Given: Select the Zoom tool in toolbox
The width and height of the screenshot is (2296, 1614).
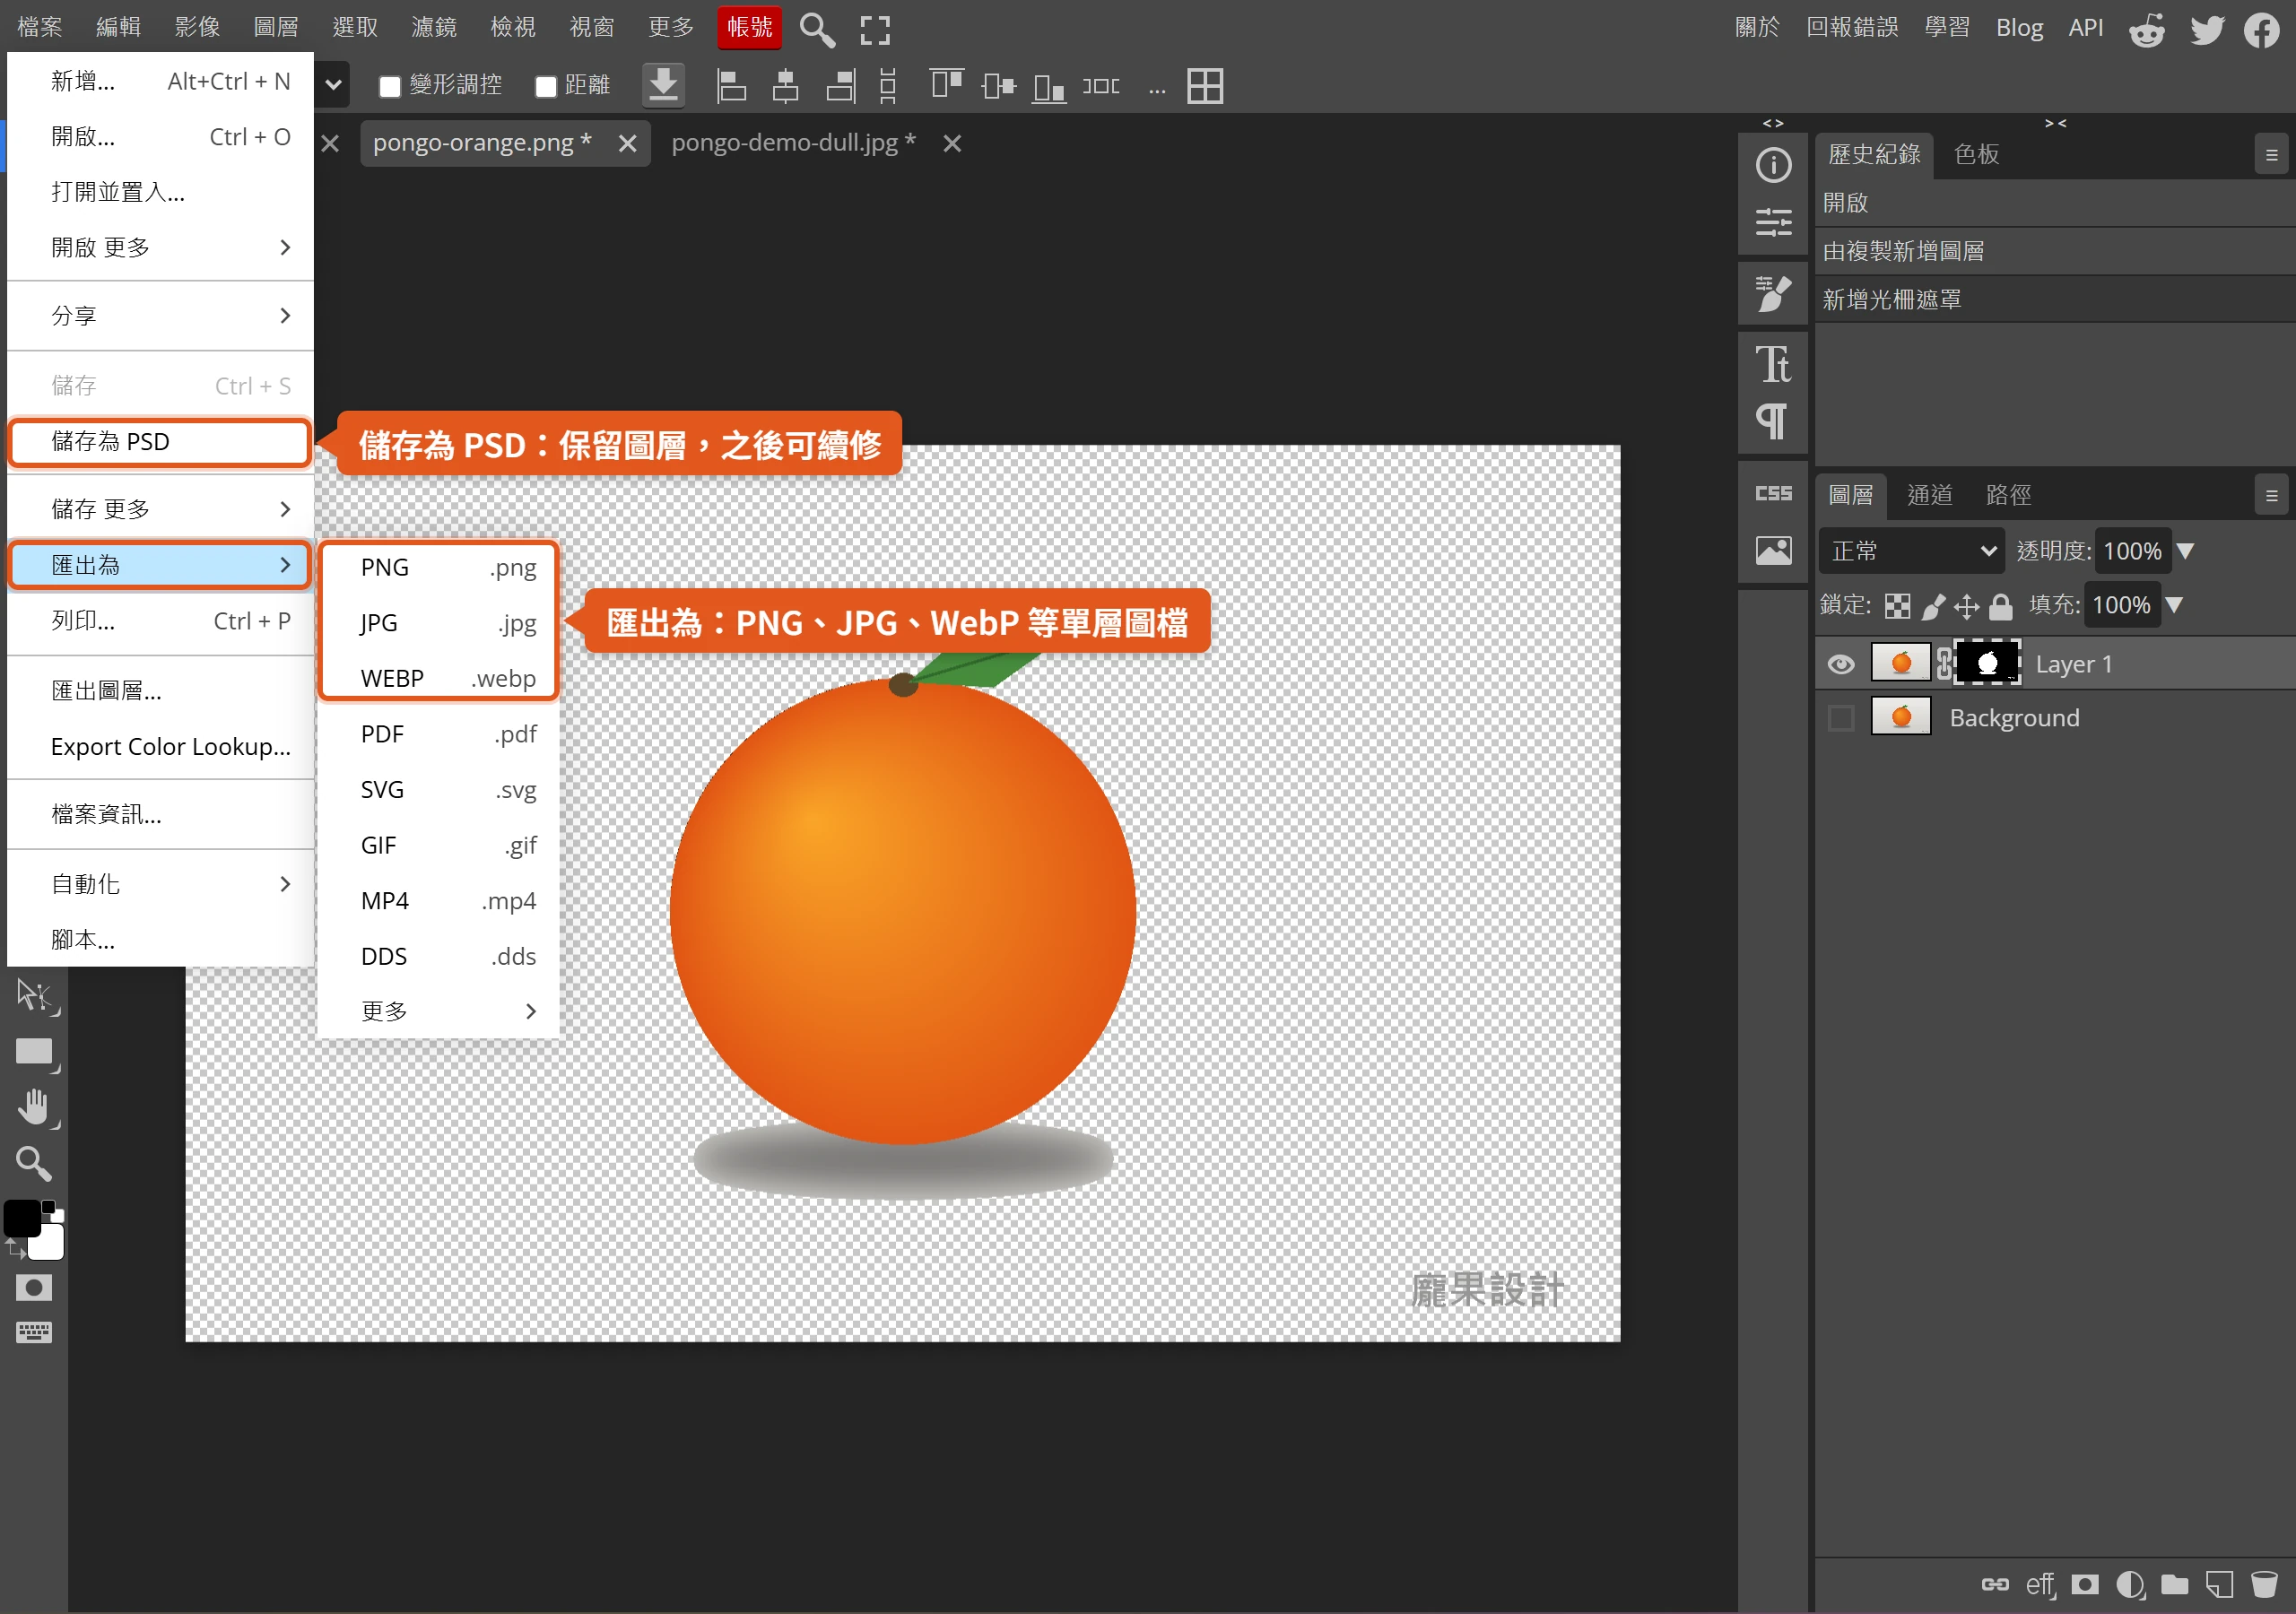Looking at the screenshot, I should 34,1164.
